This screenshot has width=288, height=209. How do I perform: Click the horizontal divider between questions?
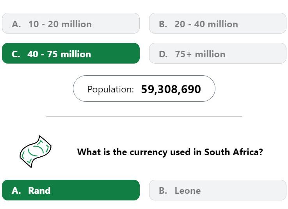144,116
